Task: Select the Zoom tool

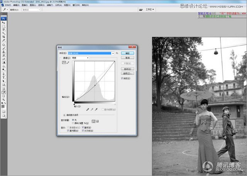Action: click(3, 99)
